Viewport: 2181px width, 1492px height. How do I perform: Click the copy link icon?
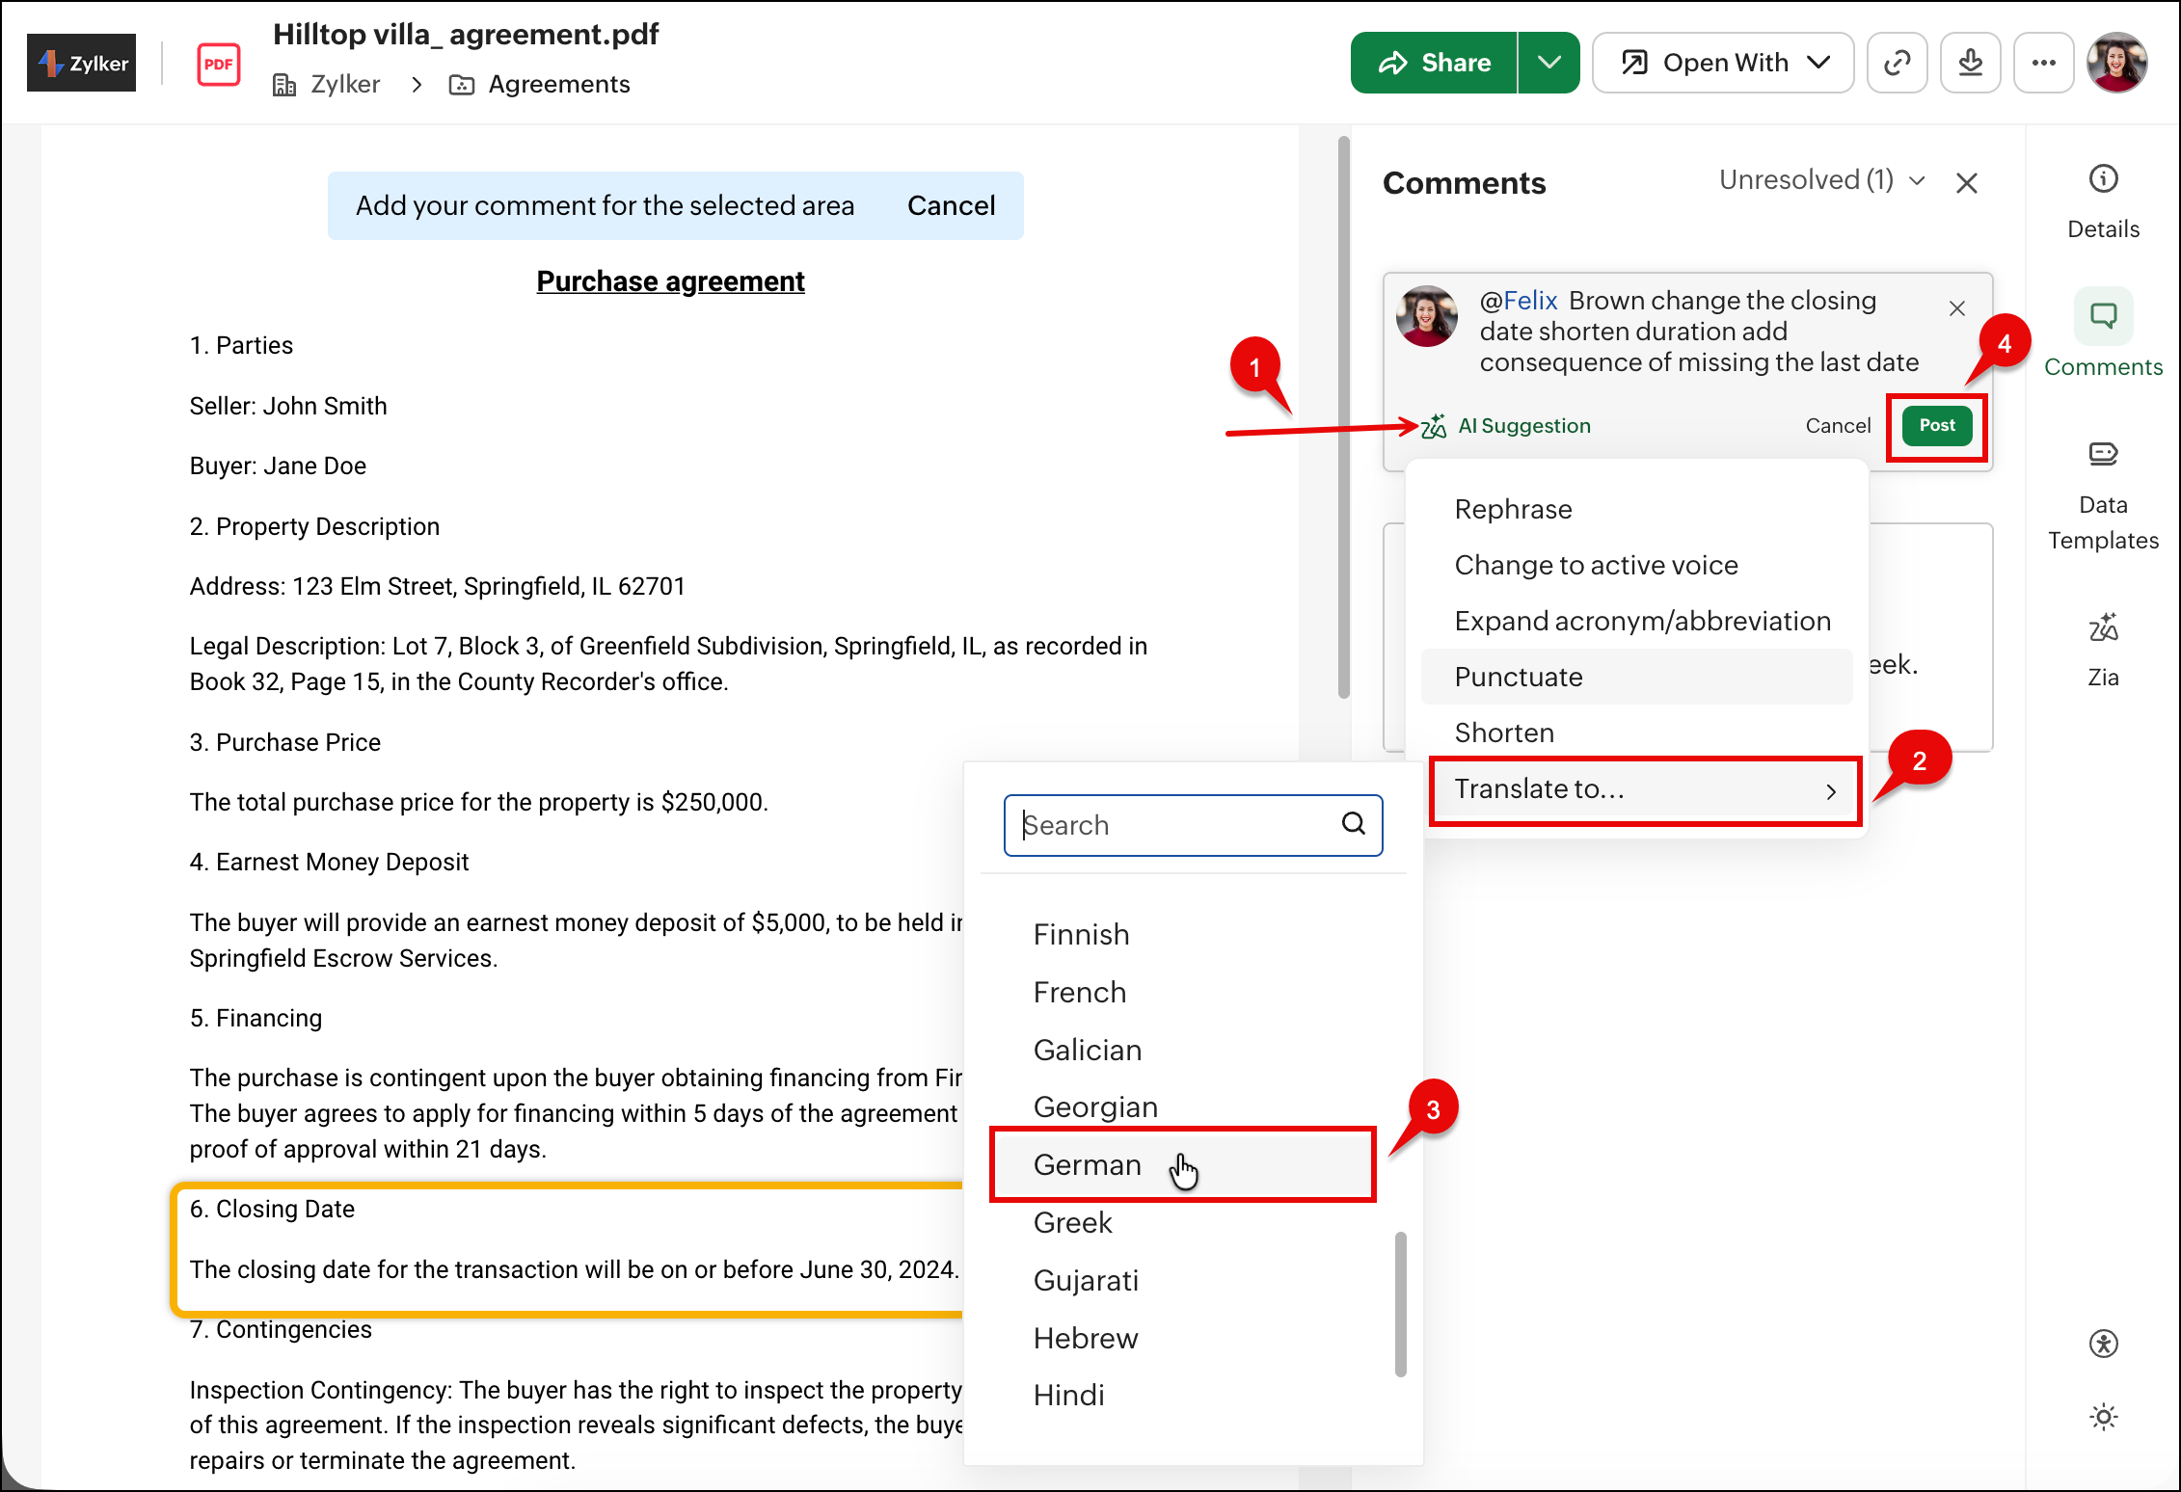(x=1897, y=64)
